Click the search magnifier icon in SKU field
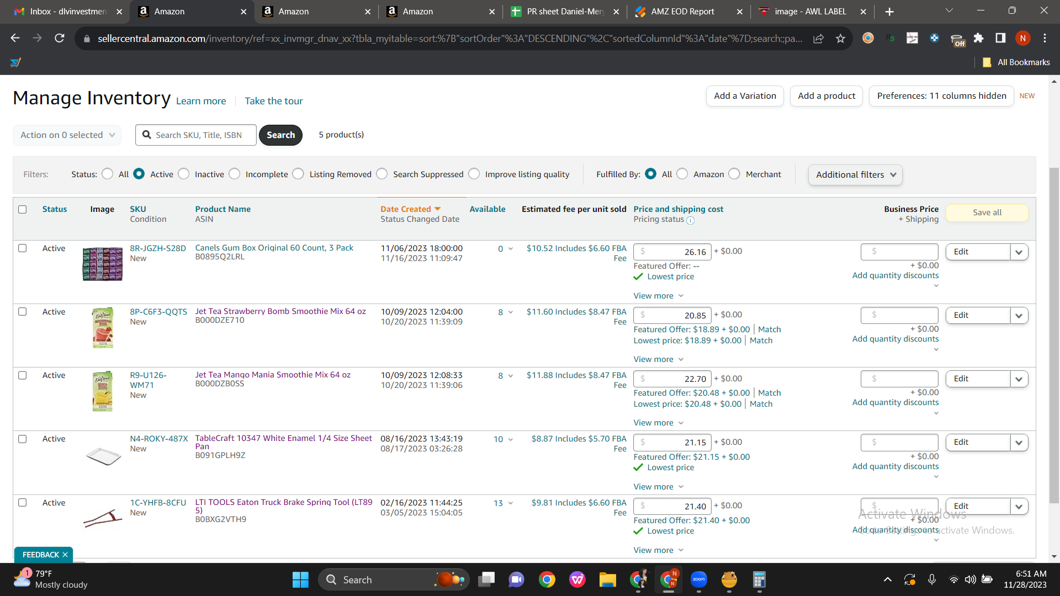 point(147,135)
